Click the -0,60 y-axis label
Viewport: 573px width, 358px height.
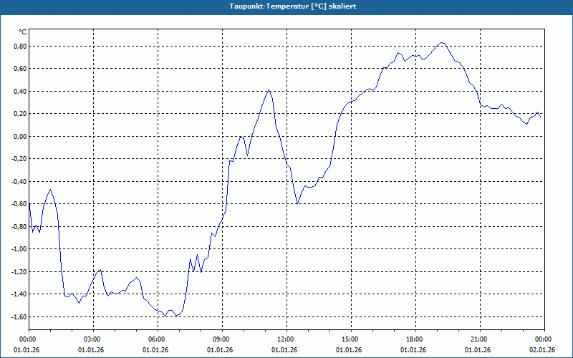click(19, 204)
